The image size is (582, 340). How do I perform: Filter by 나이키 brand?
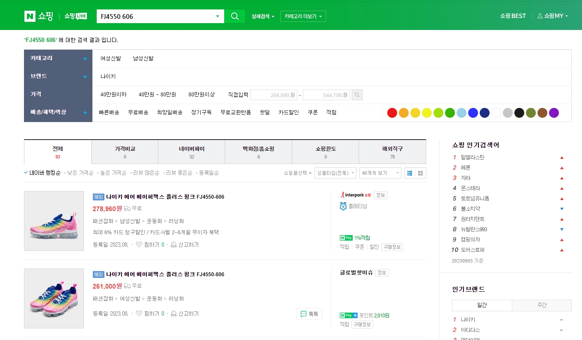click(108, 76)
